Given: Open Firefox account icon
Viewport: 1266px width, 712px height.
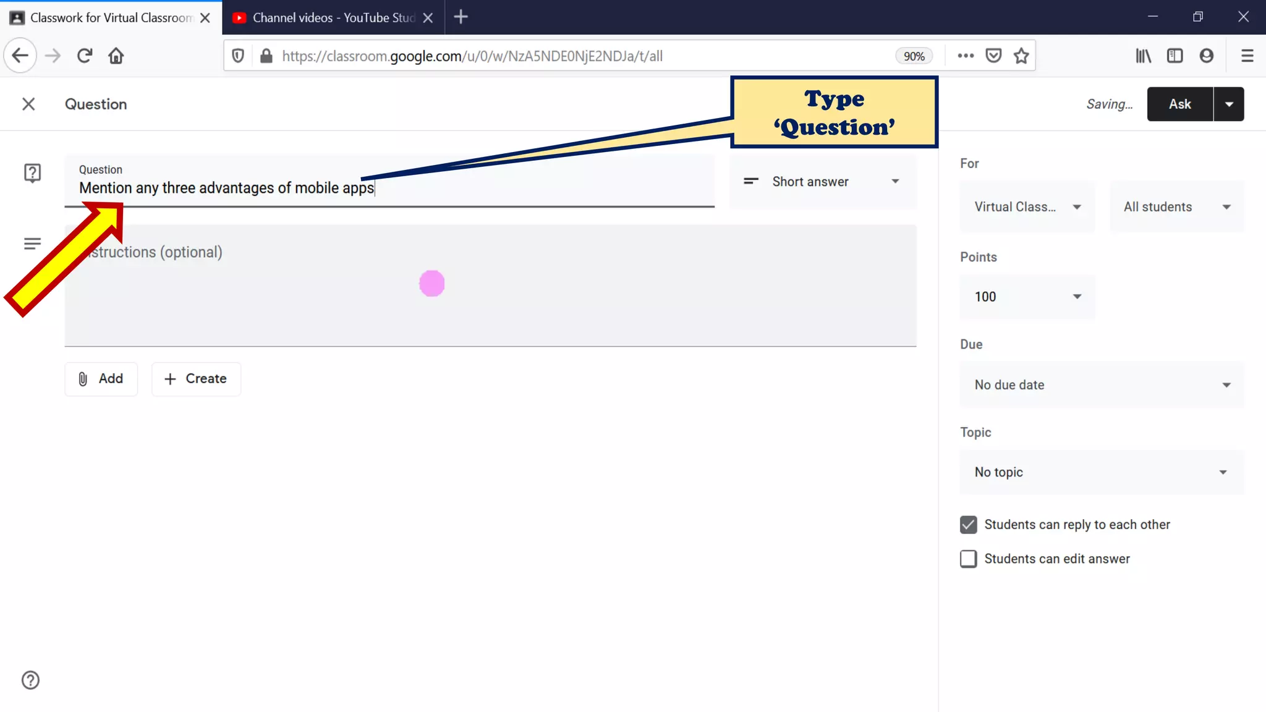Looking at the screenshot, I should click(x=1206, y=56).
